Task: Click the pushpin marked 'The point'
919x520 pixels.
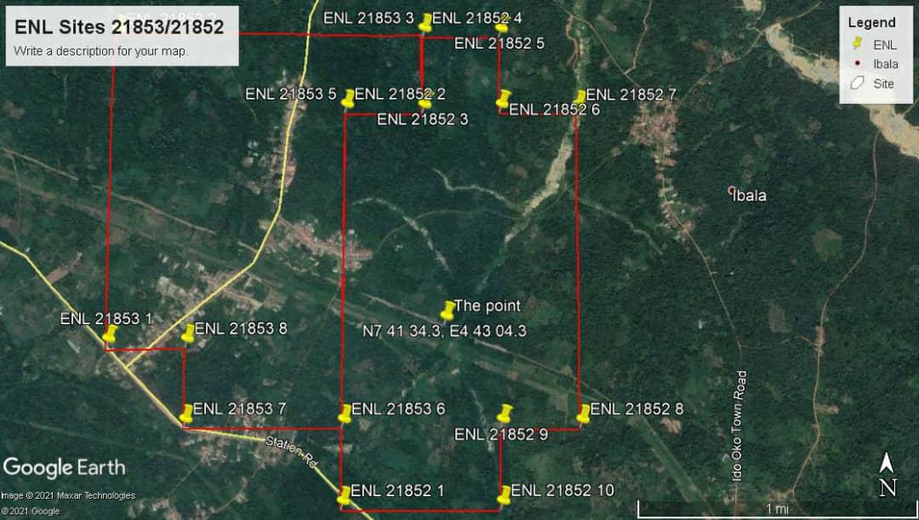Action: tap(448, 311)
